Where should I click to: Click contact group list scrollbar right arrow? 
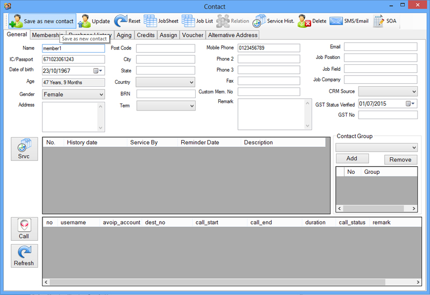click(414, 209)
